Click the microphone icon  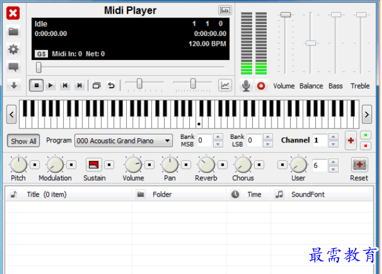click(x=246, y=86)
